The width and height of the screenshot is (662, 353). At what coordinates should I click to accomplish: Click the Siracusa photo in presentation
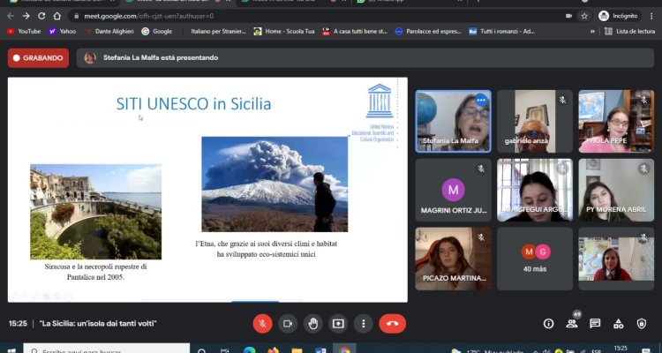96,212
